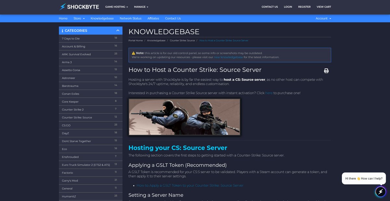Open Knowledgebase in the blue navbar

pyautogui.click(x=102, y=18)
